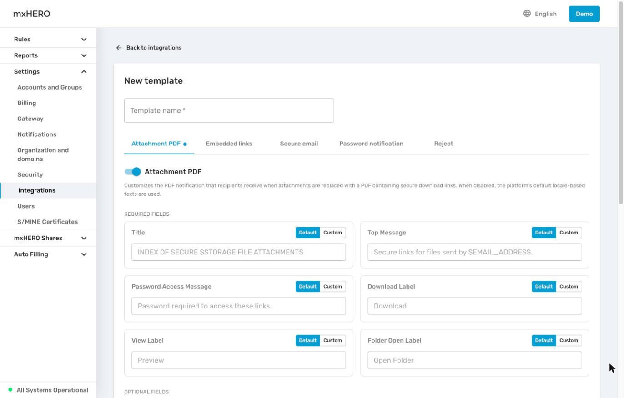
Task: Toggle the Attachment PDF switch
Action: pos(133,172)
